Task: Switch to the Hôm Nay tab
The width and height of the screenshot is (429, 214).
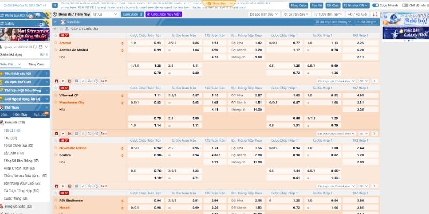Action: point(21,114)
